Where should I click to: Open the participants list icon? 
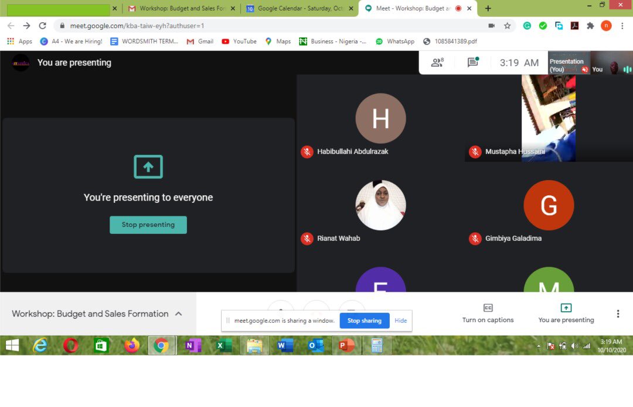click(437, 63)
